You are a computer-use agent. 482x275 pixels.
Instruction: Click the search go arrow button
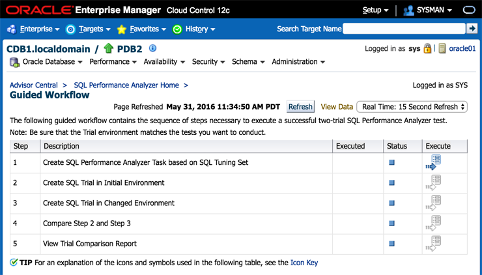pos(472,29)
